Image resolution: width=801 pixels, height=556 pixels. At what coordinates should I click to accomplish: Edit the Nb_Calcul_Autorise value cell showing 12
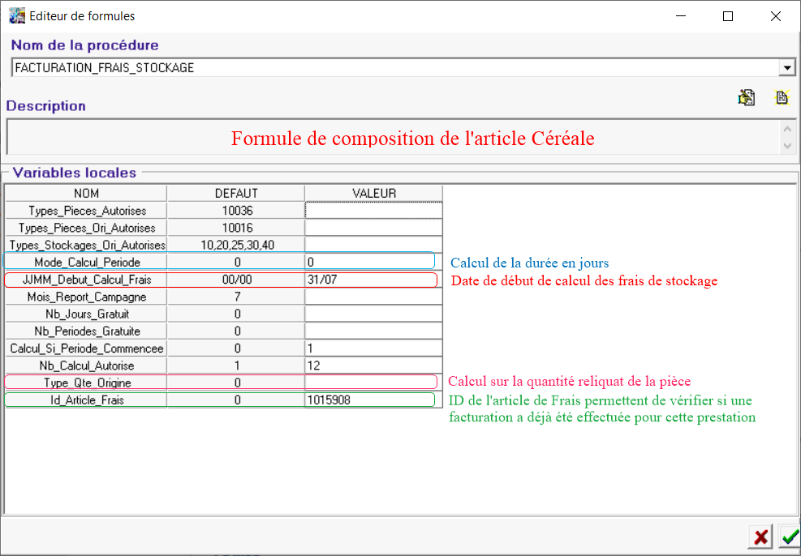click(373, 366)
